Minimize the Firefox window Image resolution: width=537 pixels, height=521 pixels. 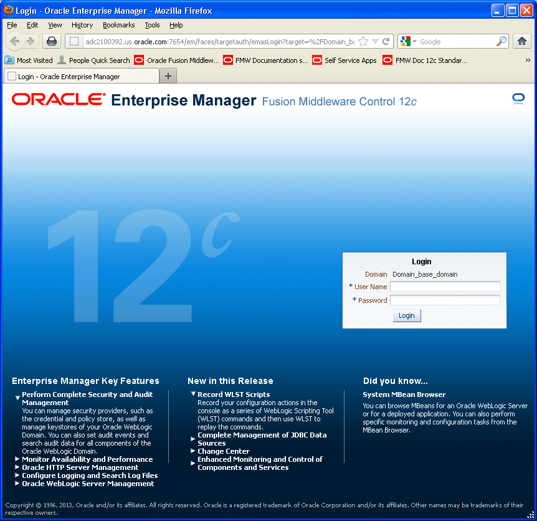[497, 11]
